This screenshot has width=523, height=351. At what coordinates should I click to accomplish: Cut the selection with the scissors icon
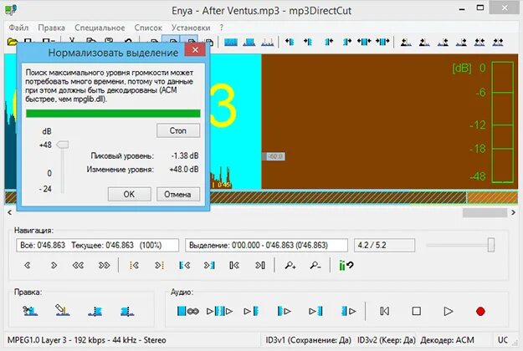[30, 311]
